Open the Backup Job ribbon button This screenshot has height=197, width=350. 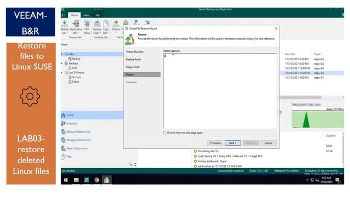coord(65,27)
